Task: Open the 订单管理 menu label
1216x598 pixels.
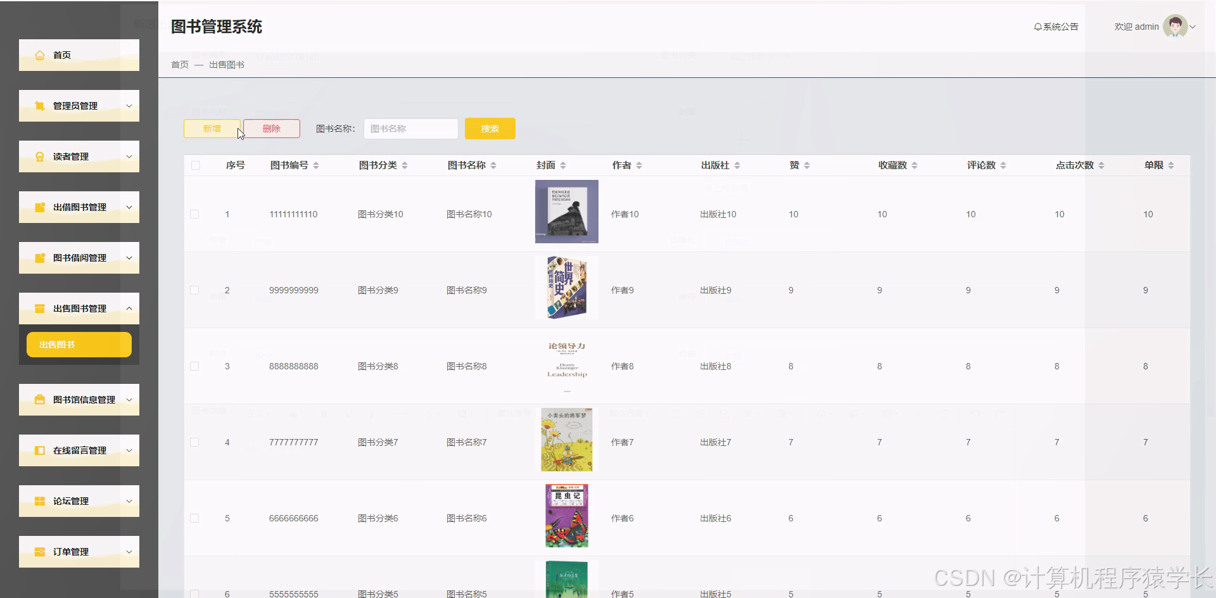Action: [x=71, y=552]
